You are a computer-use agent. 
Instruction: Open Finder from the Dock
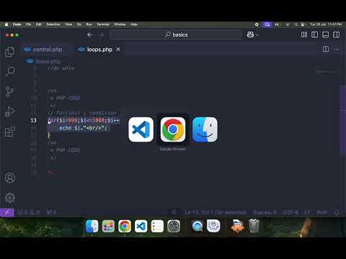[92, 226]
